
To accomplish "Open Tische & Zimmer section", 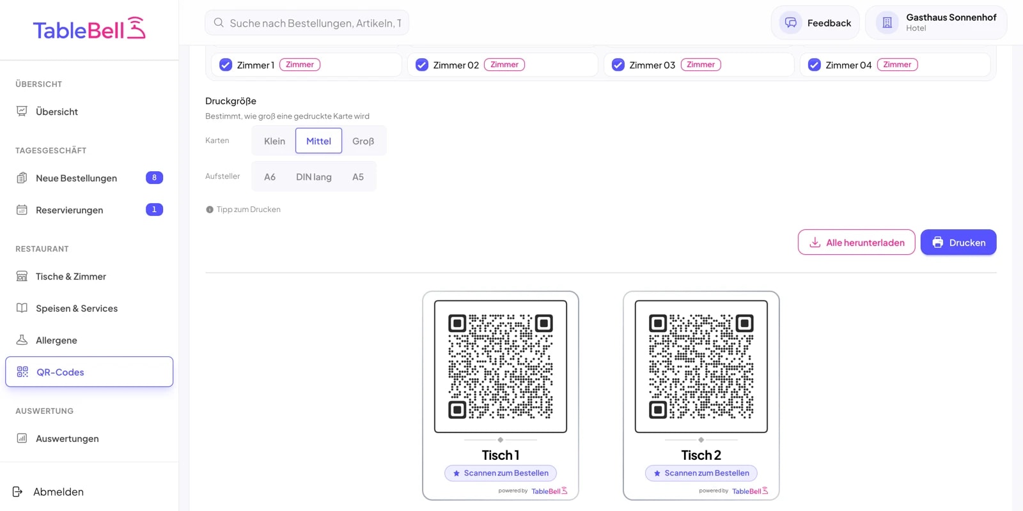I will pos(90,276).
